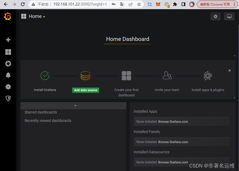Click the share page icon
Image resolution: width=239 pixels, height=171 pixels.
131,4
